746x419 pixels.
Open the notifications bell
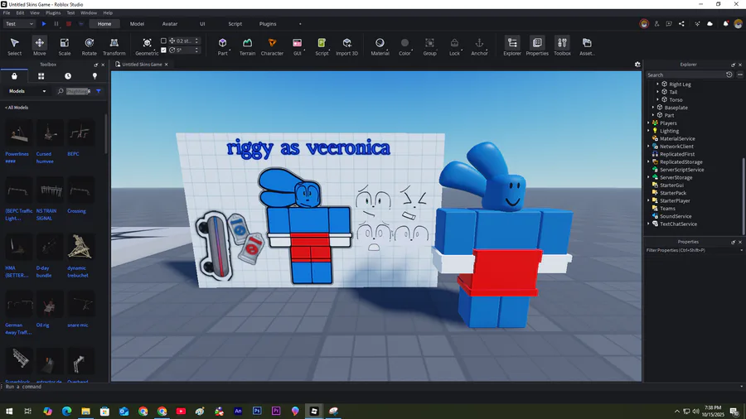click(725, 24)
